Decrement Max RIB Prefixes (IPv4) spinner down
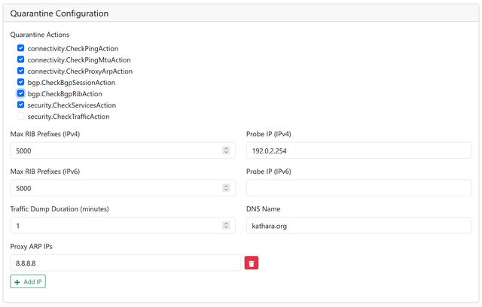 pyautogui.click(x=226, y=153)
